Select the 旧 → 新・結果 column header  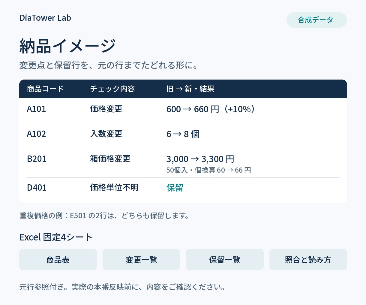(190, 89)
